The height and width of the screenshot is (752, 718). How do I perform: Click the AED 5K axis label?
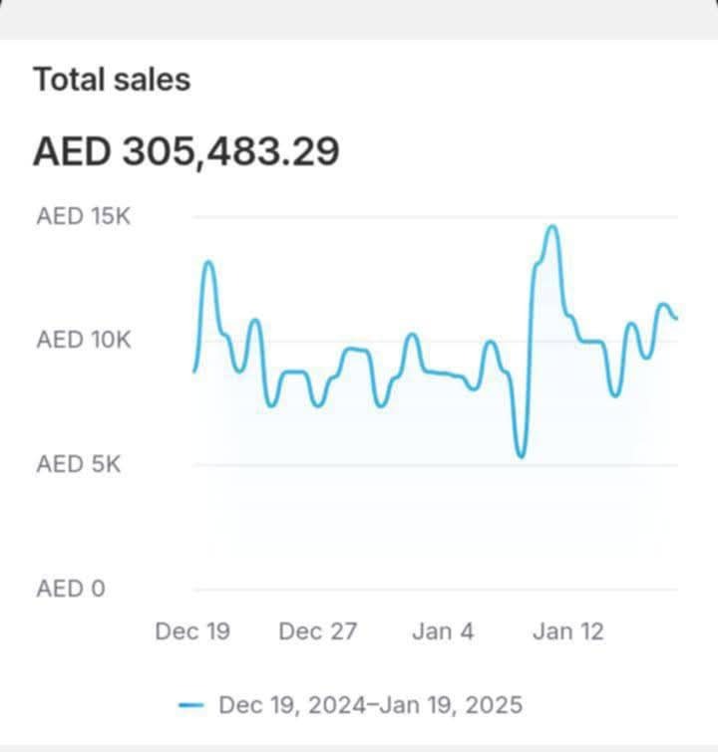pos(79,464)
